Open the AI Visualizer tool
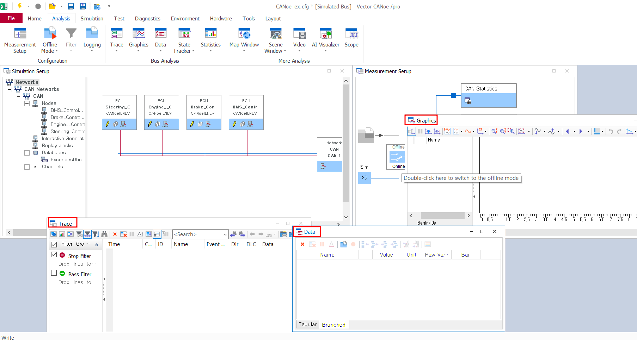Screen dimensions: 637x340 [325, 40]
